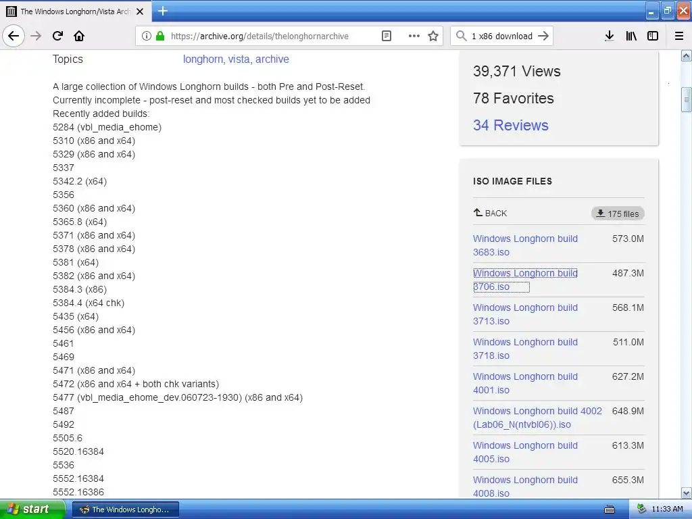
Task: Click the keyboard icon in the taskbar
Action: [610, 510]
